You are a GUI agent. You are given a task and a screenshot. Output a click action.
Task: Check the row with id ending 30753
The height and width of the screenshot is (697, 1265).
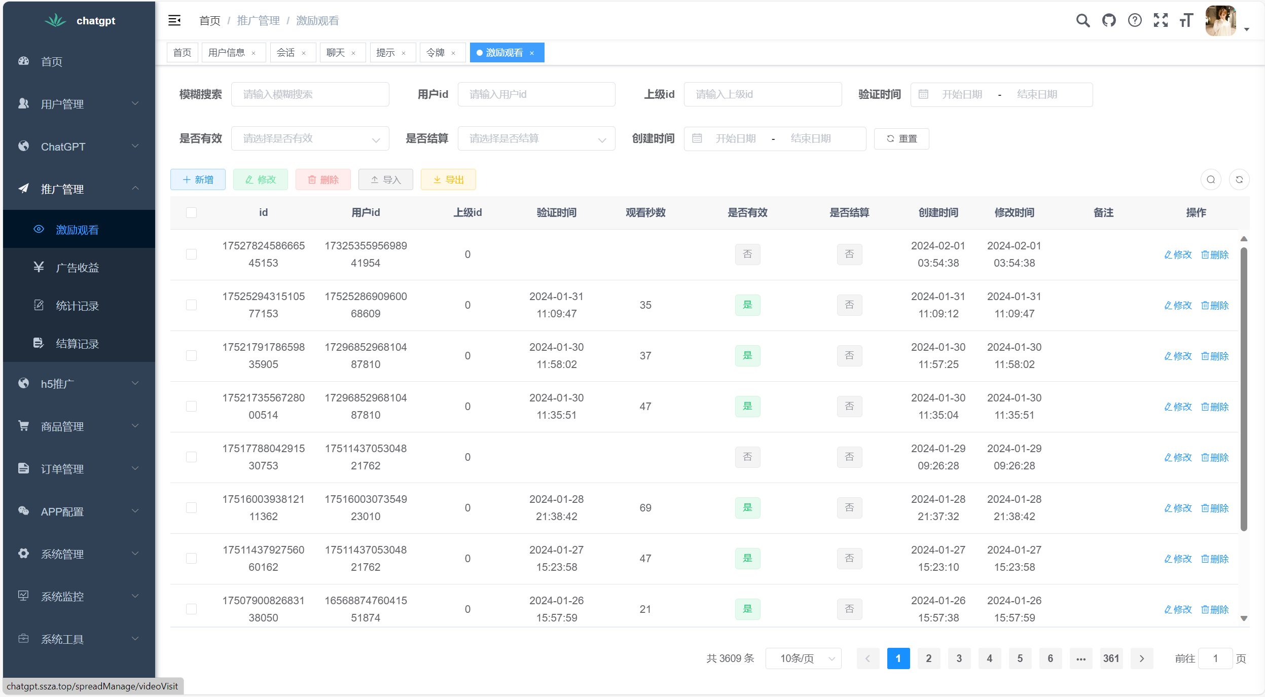point(191,457)
